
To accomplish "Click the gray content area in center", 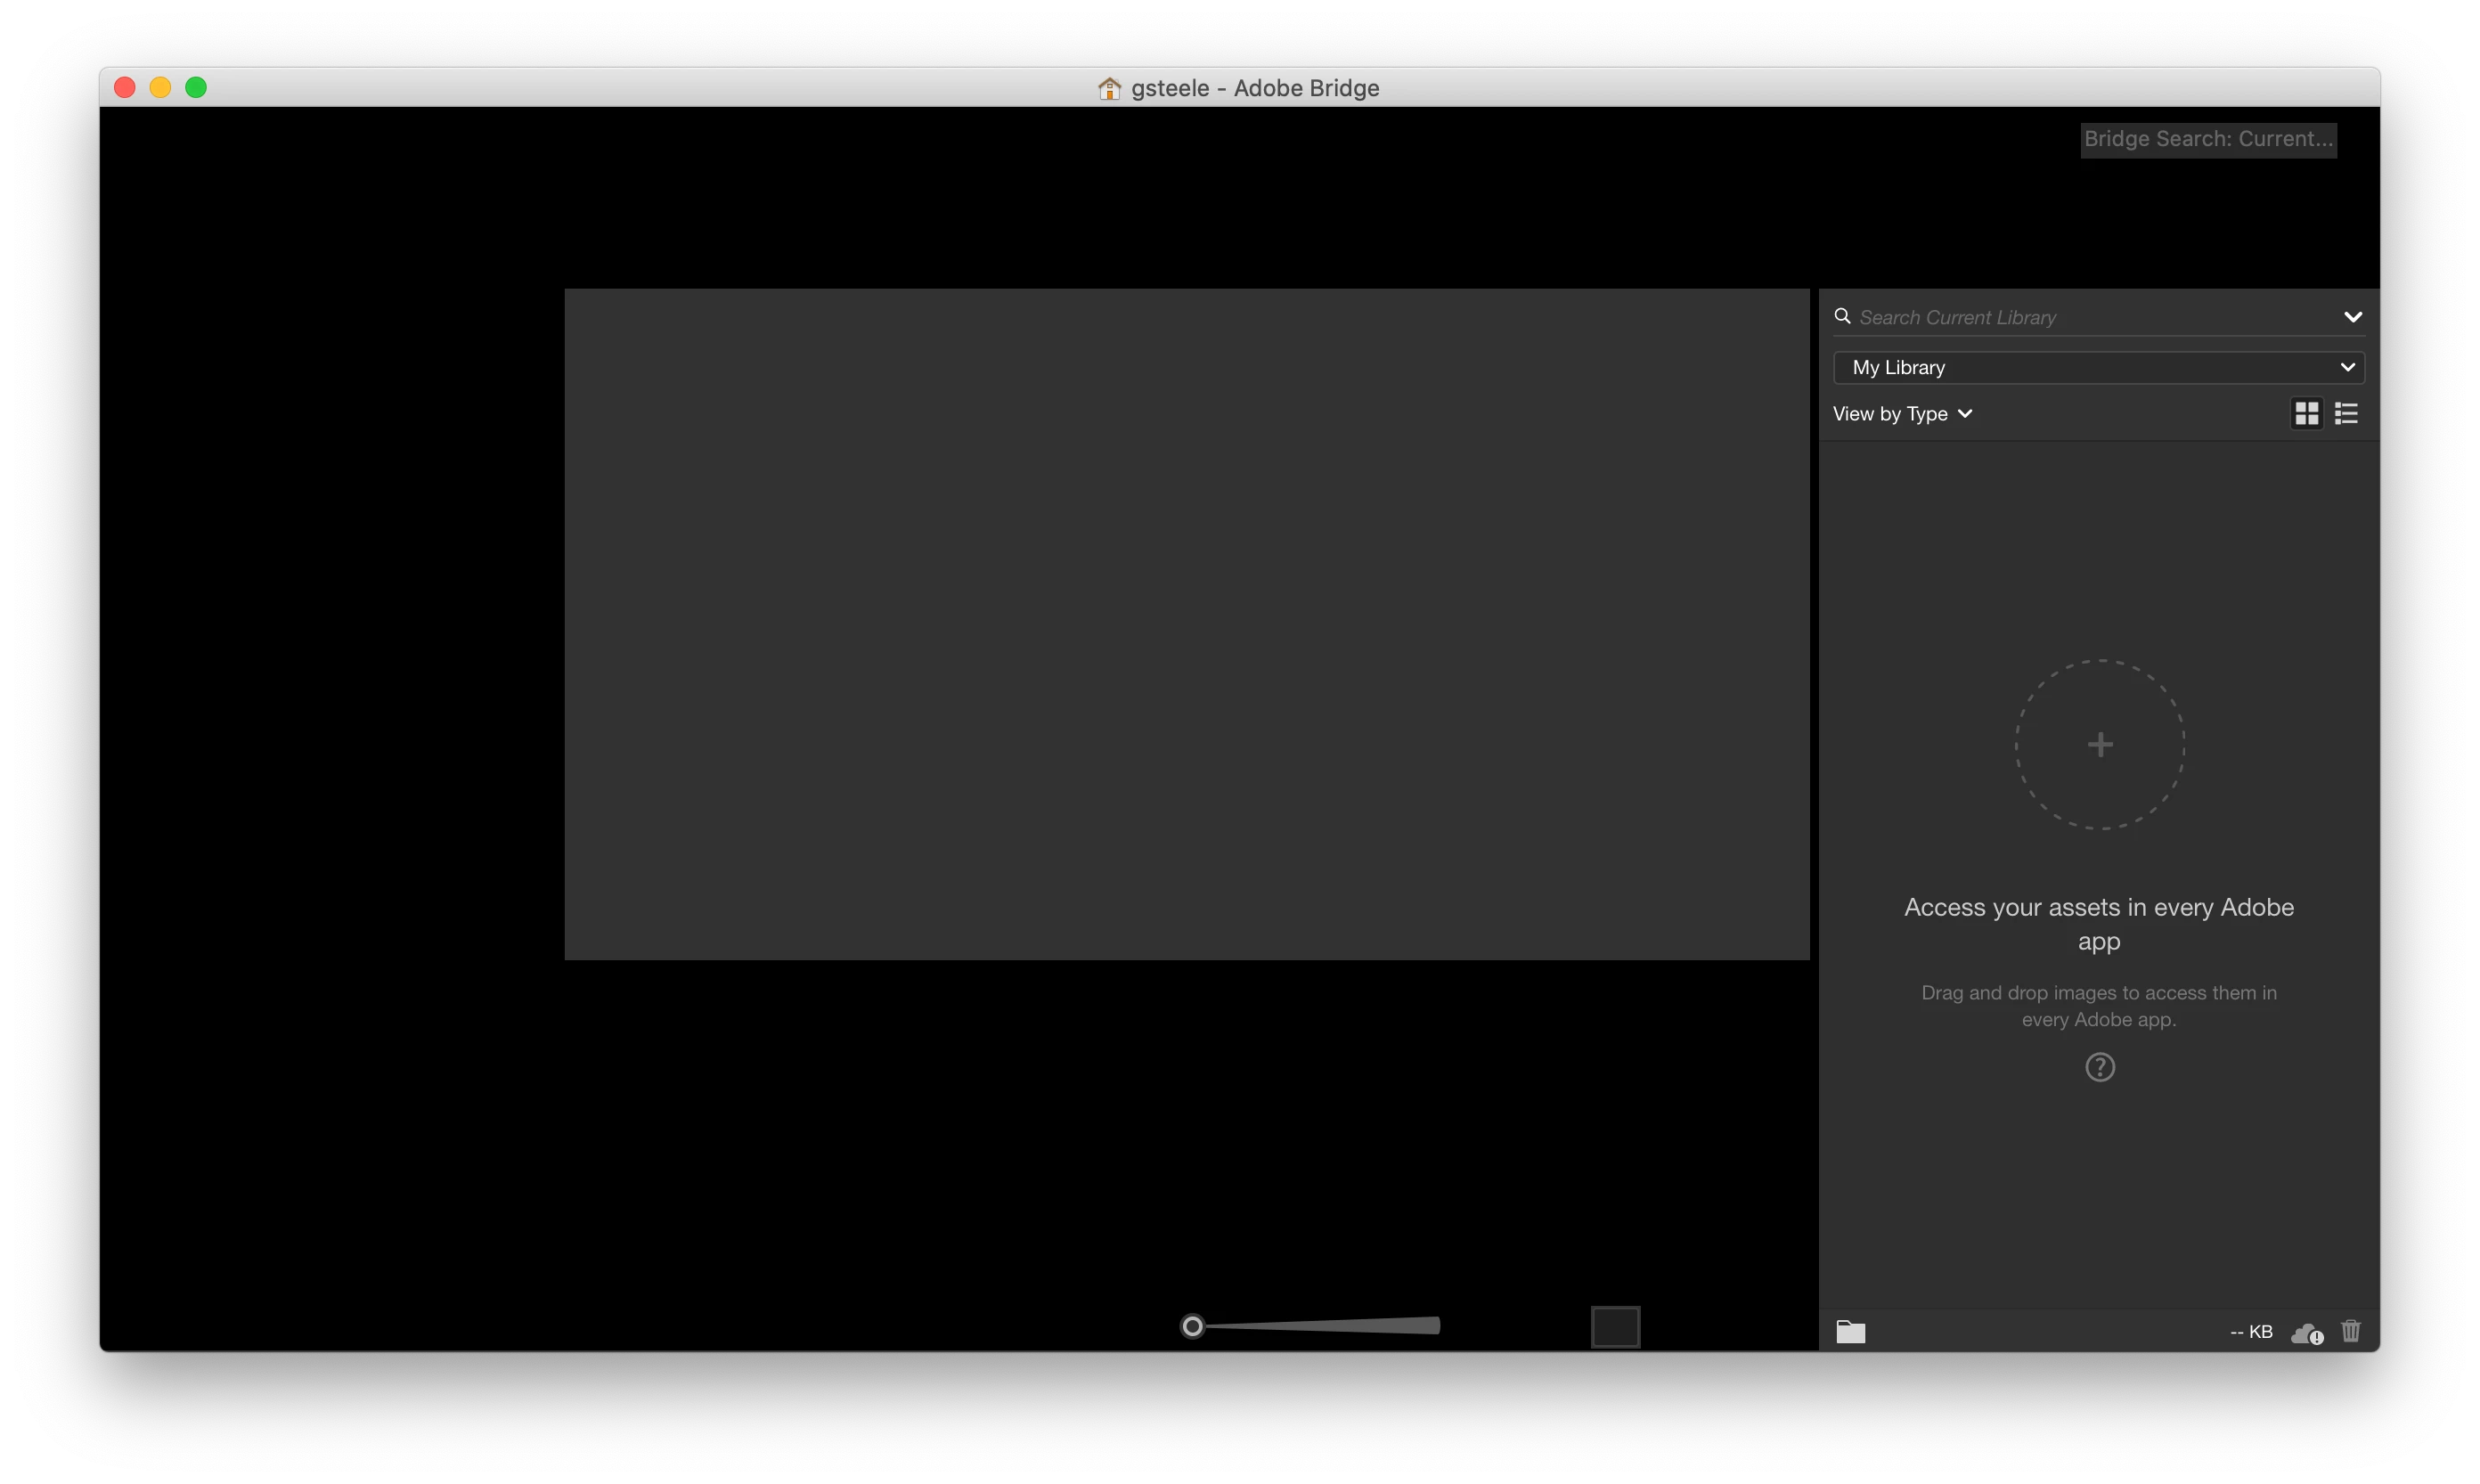I will coord(1186,624).
